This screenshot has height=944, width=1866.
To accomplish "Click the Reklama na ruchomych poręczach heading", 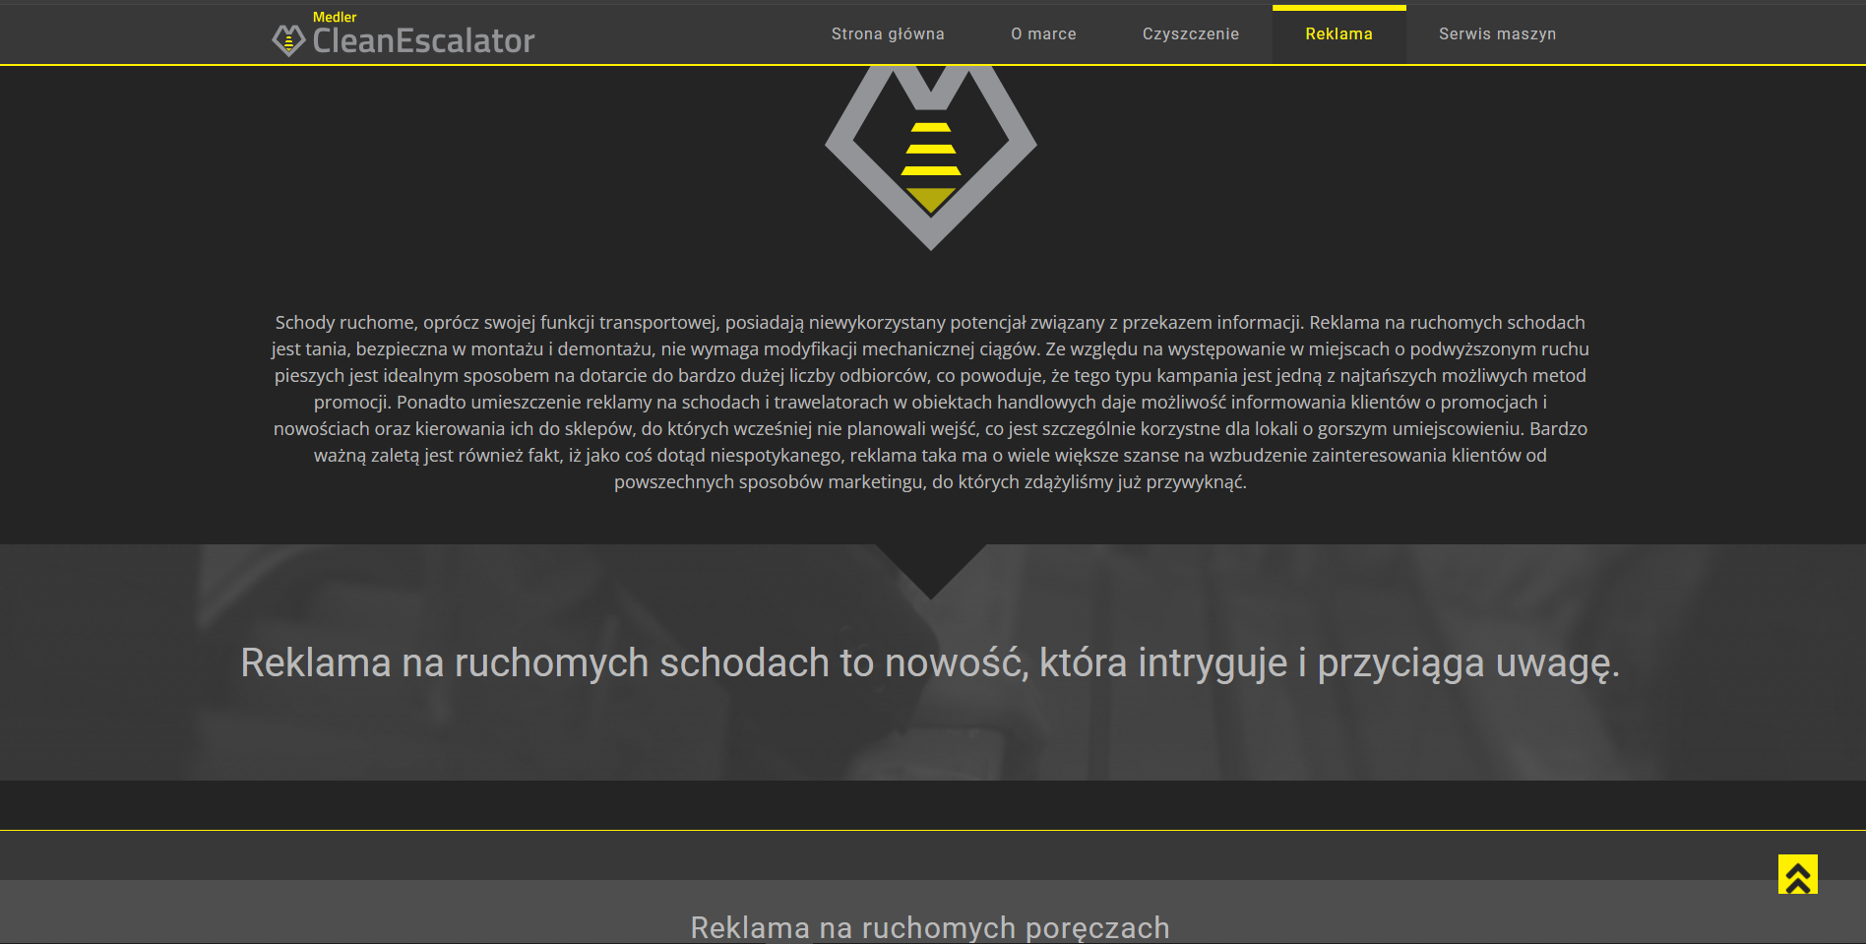I will 930,927.
